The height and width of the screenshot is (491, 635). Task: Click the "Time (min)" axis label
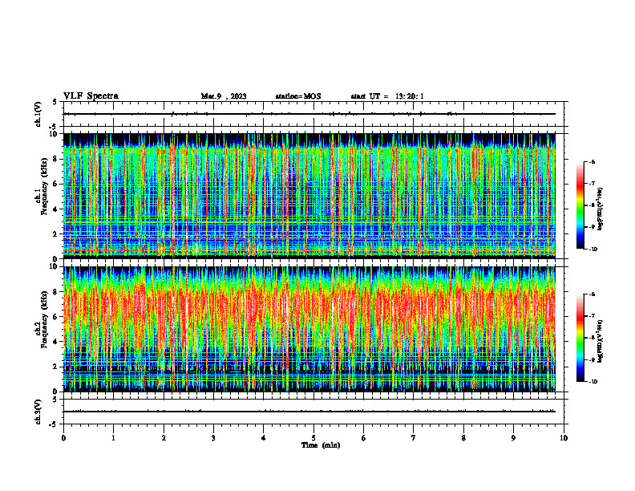(321, 444)
